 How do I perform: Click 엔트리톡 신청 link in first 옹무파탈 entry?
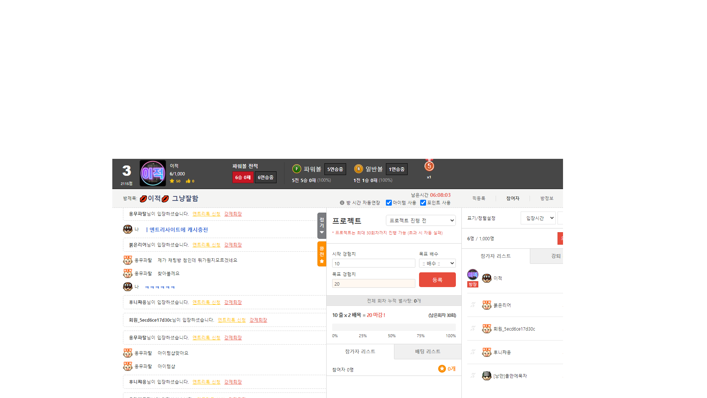pos(207,214)
